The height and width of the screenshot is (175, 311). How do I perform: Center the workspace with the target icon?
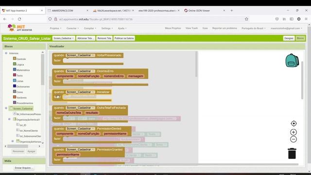coord(294,123)
